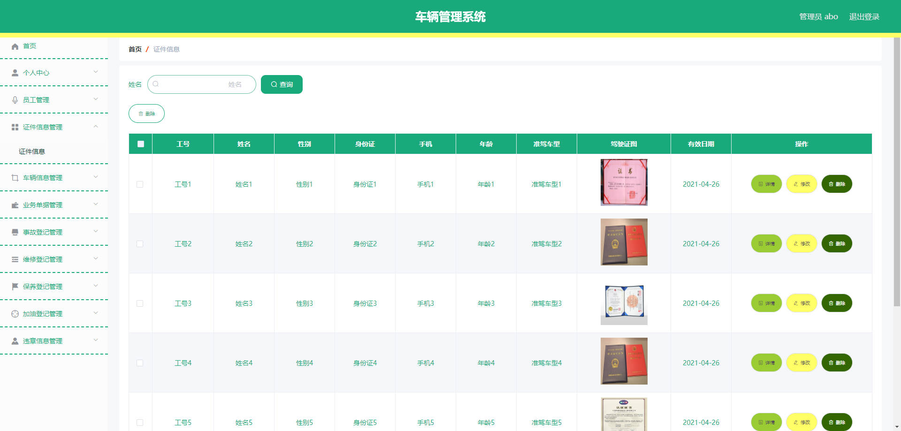Click 详情 button for 工号2 row
Viewport: 901px width, 431px height.
766,243
